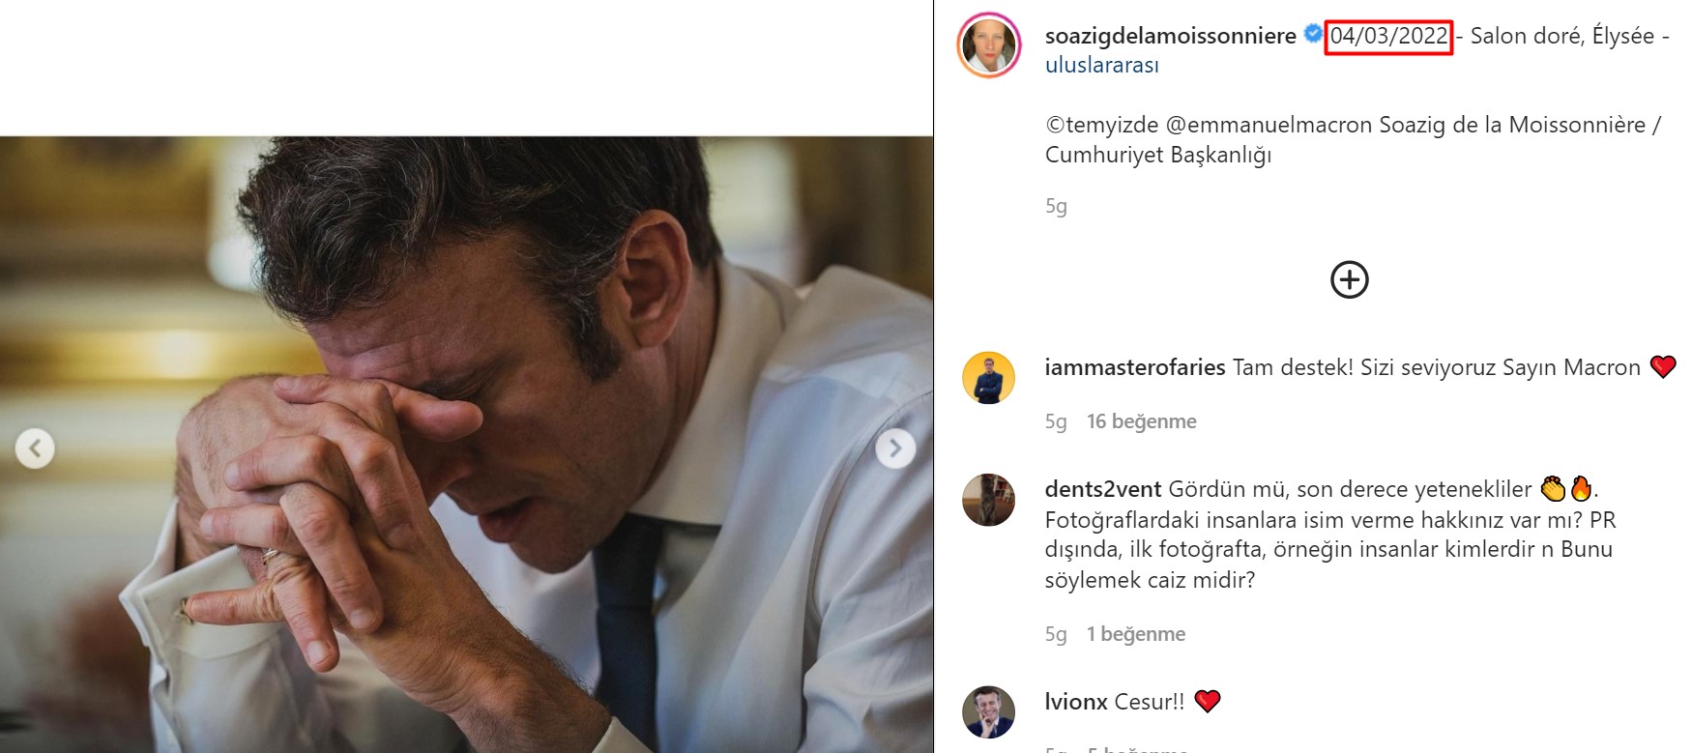View the 16 beğenme likes list
The image size is (1692, 753).
coord(1141,421)
